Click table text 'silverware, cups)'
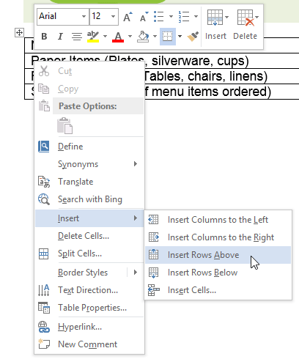This screenshot has width=299, height=359. click(200, 61)
